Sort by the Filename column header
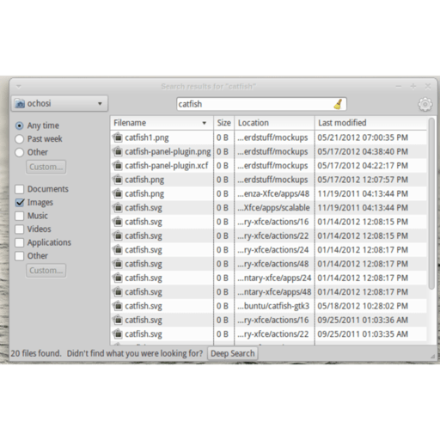 click(162, 123)
